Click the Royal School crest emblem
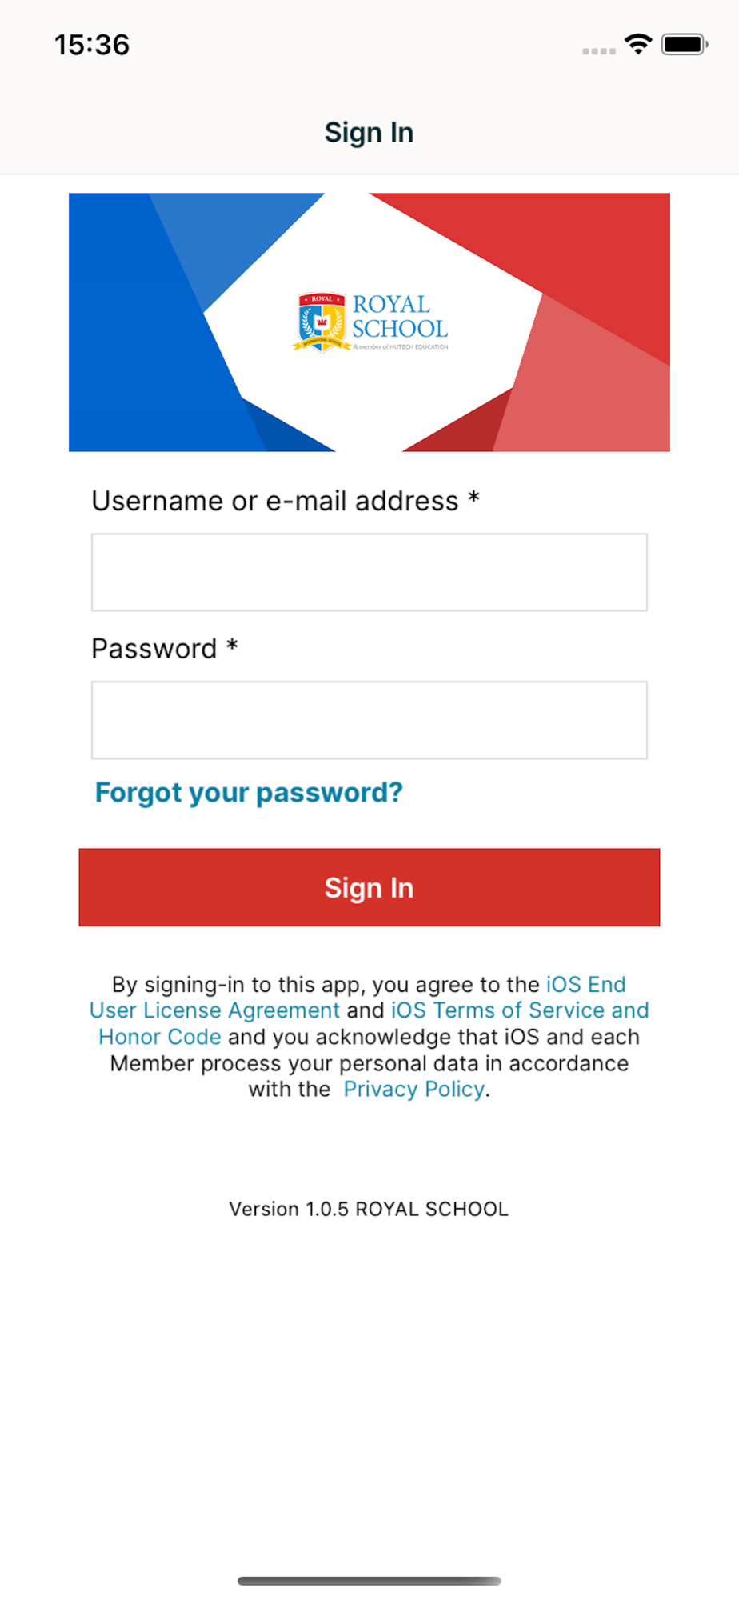This screenshot has width=739, height=1600. [x=322, y=322]
